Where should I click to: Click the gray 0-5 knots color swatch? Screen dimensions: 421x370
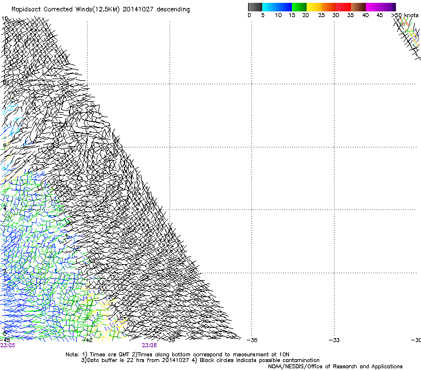point(255,7)
